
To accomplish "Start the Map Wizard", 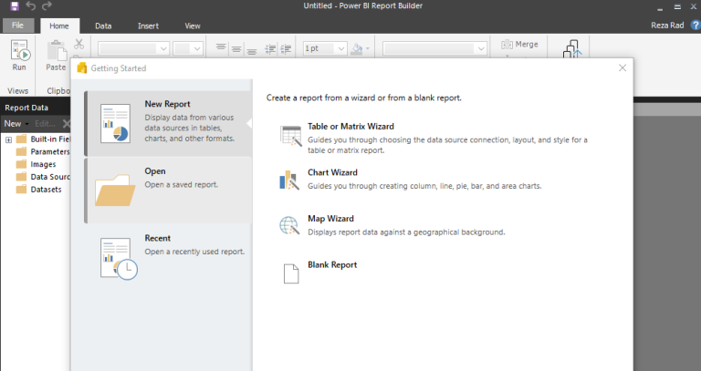I will click(x=330, y=219).
